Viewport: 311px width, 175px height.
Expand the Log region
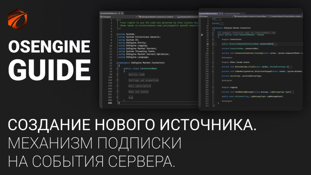[117, 97]
